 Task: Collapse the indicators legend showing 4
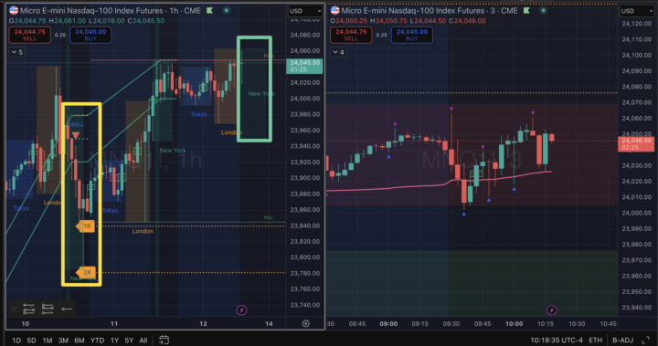338,52
